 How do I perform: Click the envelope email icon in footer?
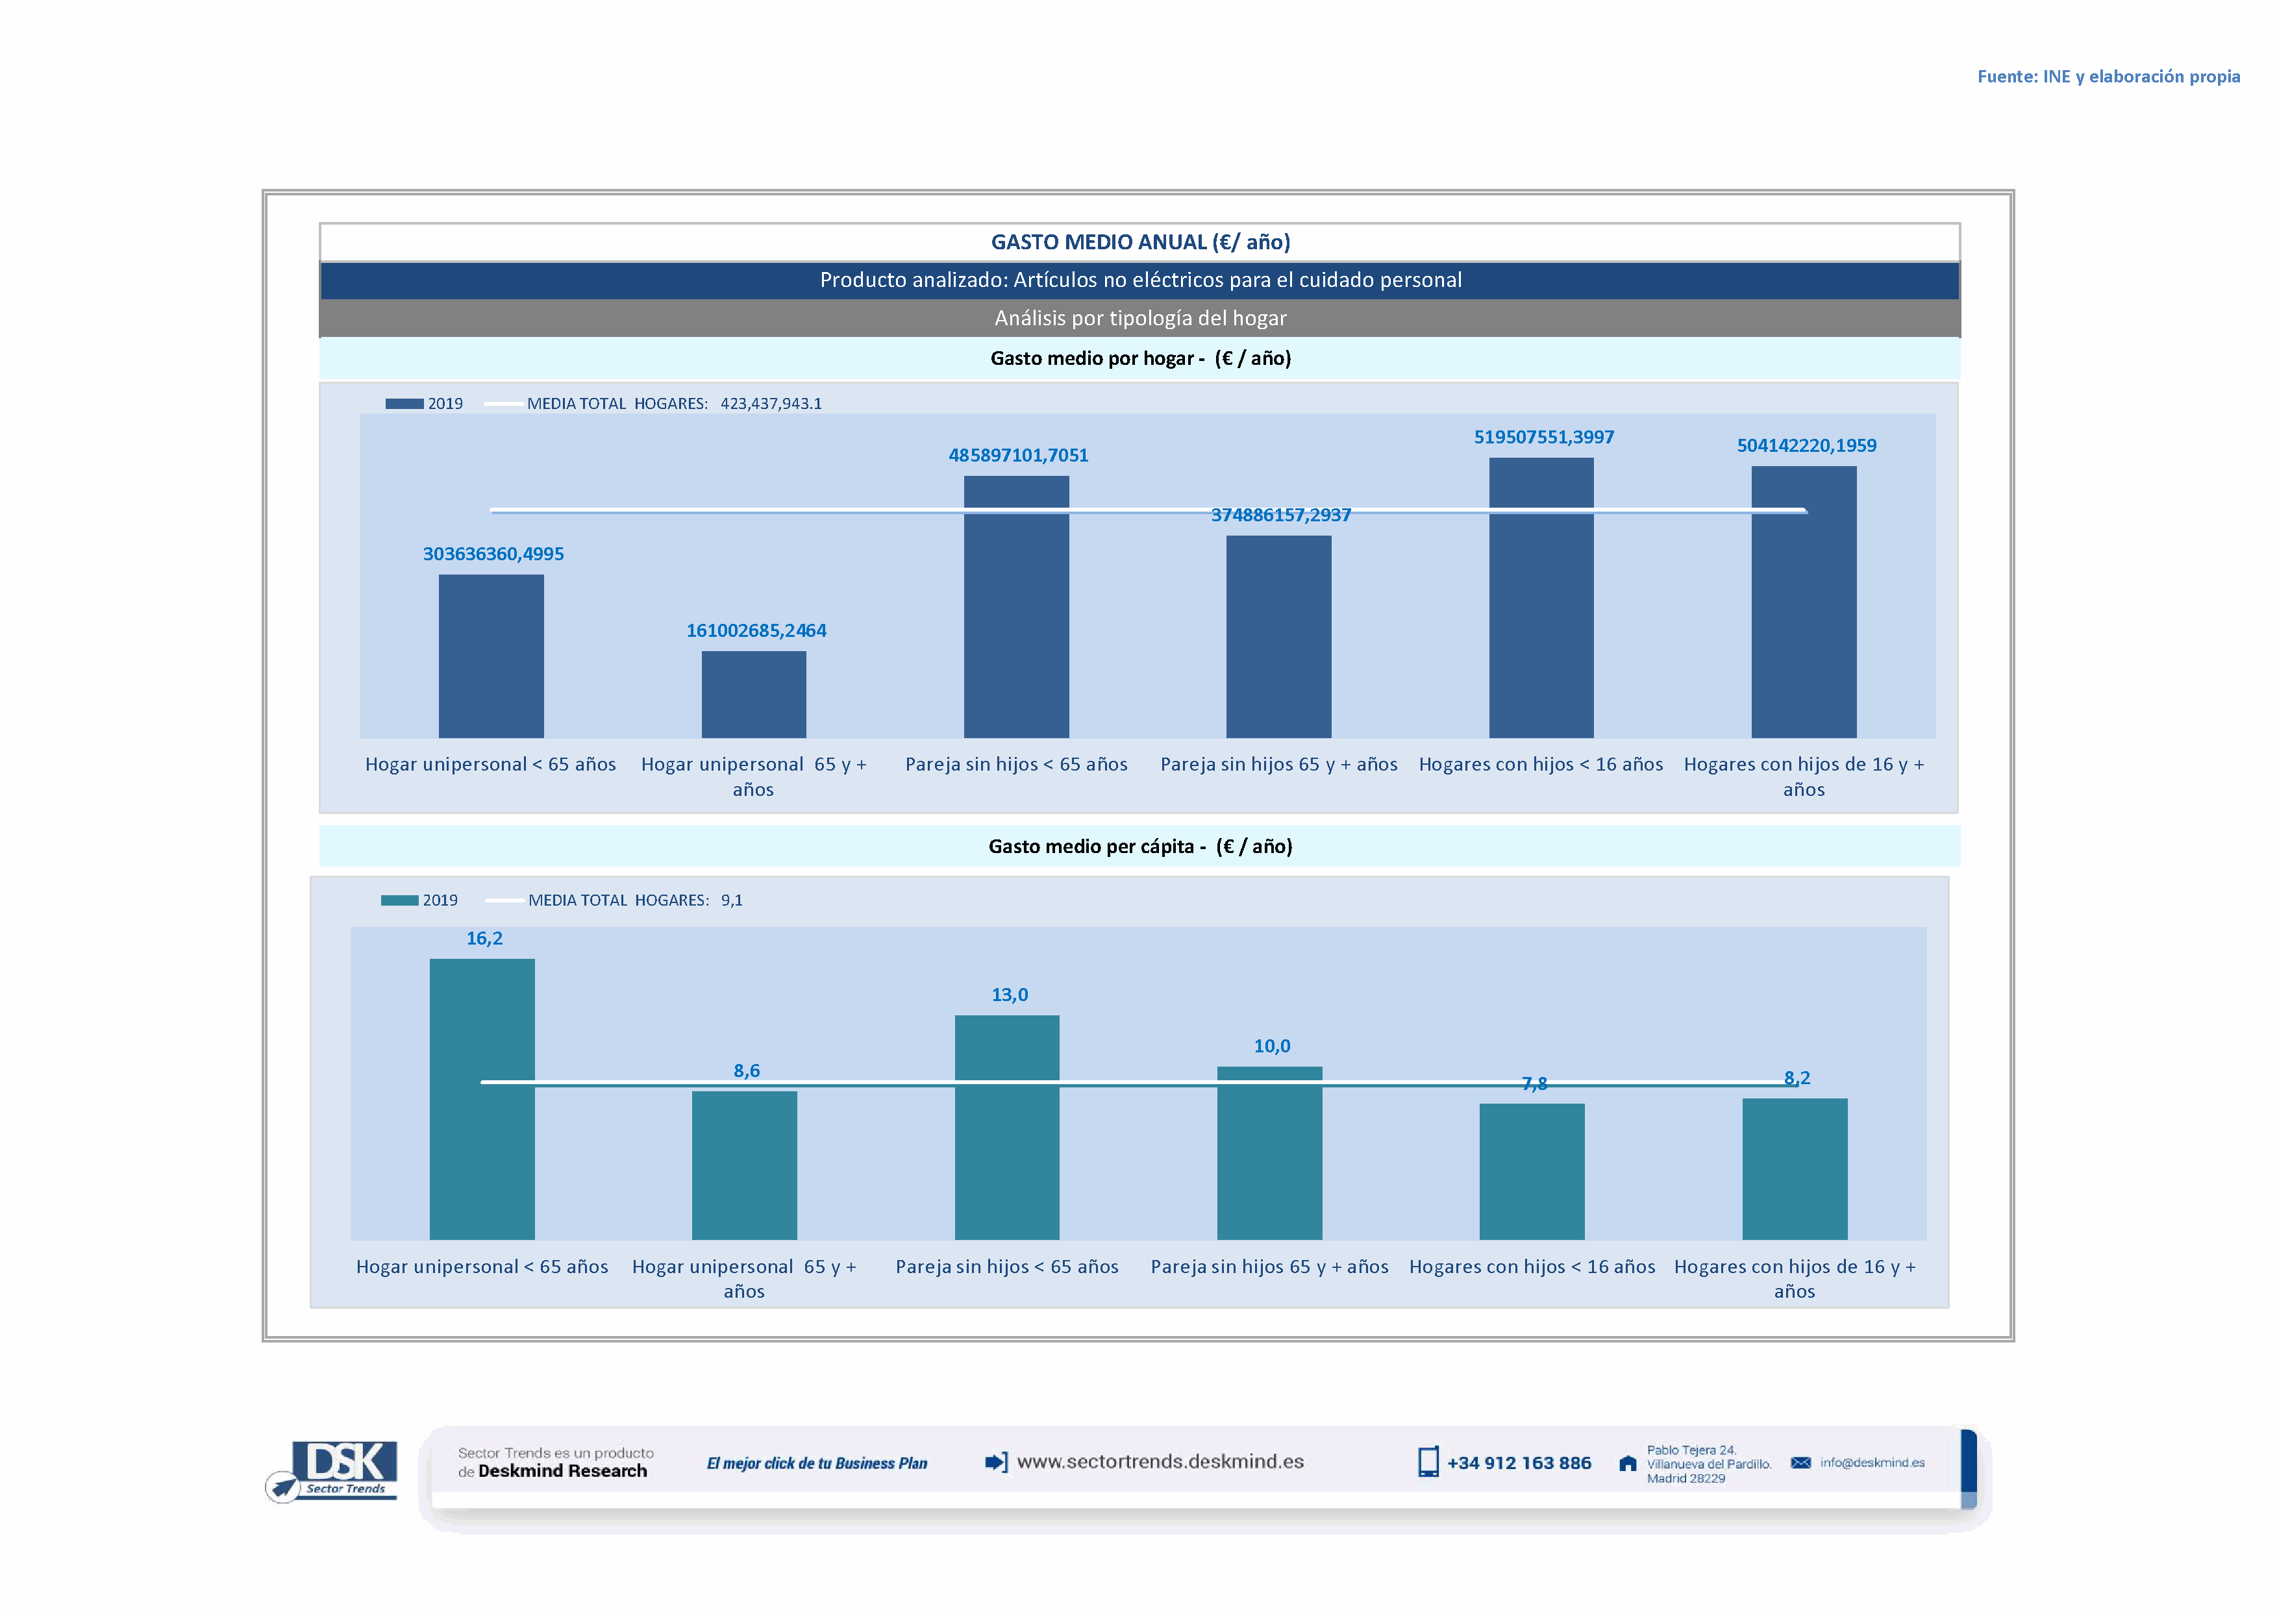click(1800, 1462)
